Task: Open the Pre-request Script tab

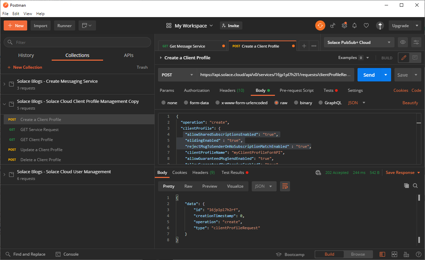Action: pyautogui.click(x=296, y=90)
